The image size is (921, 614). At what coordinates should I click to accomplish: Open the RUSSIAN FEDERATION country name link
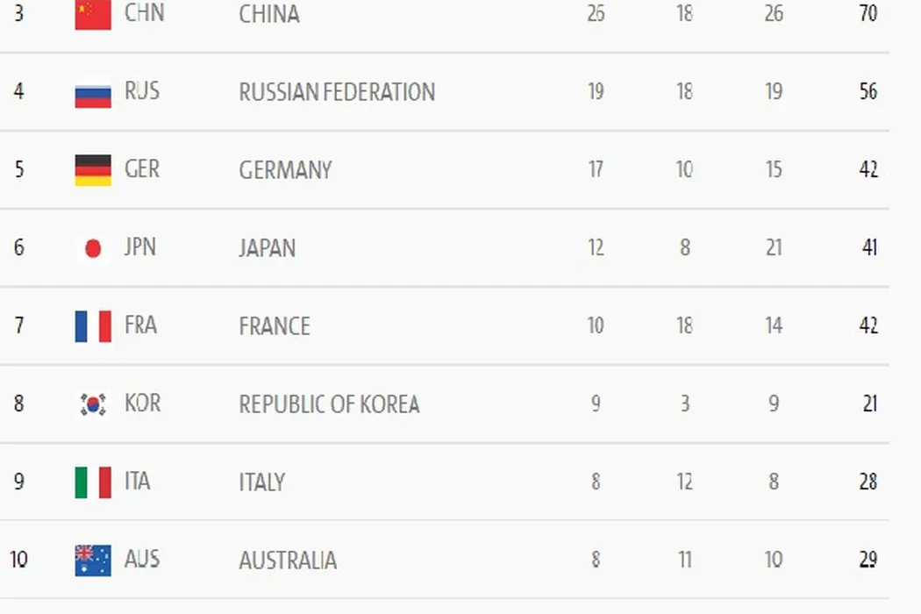[337, 92]
